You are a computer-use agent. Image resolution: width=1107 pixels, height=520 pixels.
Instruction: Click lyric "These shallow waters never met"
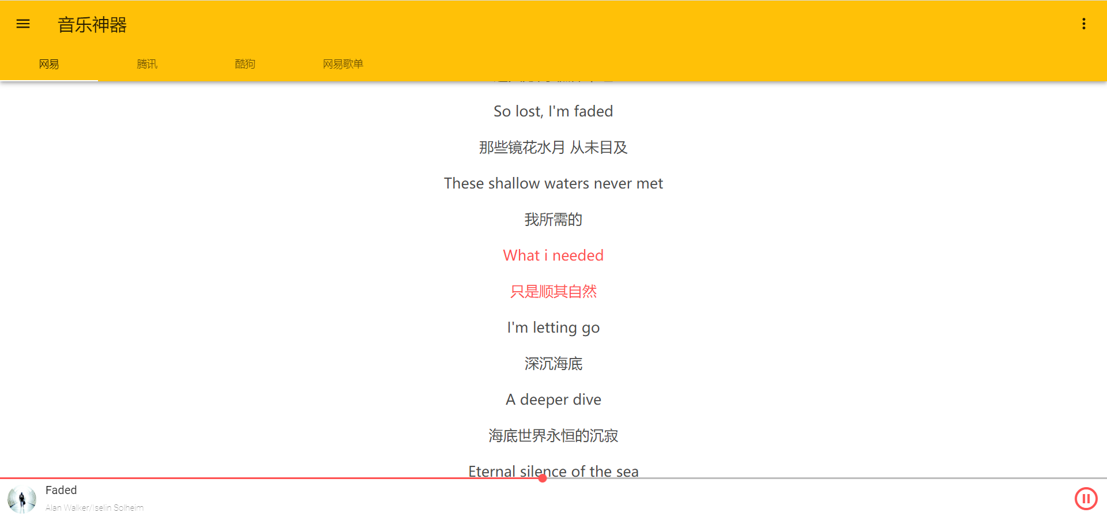click(x=553, y=183)
